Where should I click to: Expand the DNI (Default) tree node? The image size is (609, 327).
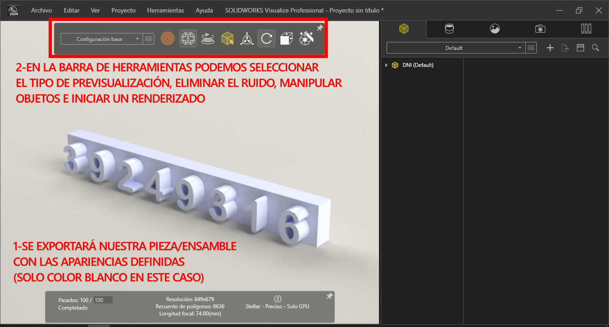tap(386, 65)
